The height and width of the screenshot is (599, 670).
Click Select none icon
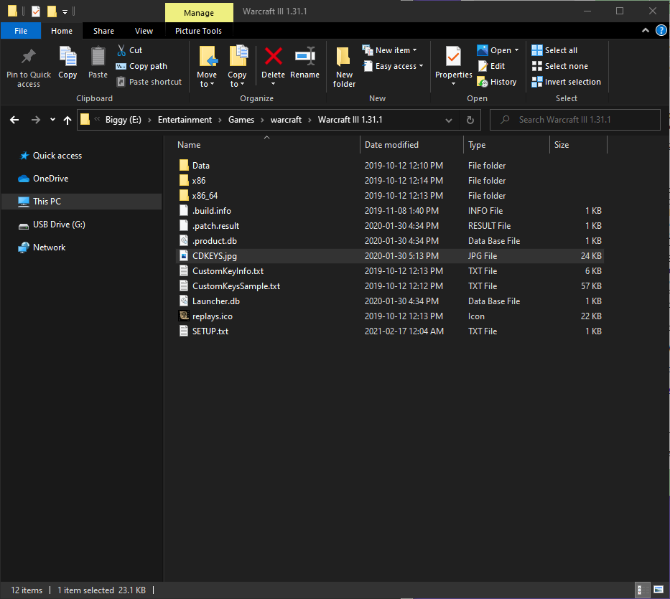(x=536, y=66)
